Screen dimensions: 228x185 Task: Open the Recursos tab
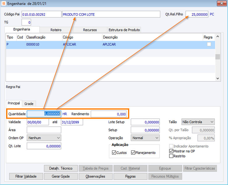90,30
